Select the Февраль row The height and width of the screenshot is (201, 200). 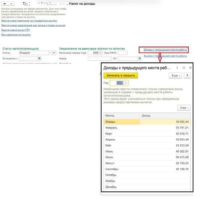click(x=147, y=128)
